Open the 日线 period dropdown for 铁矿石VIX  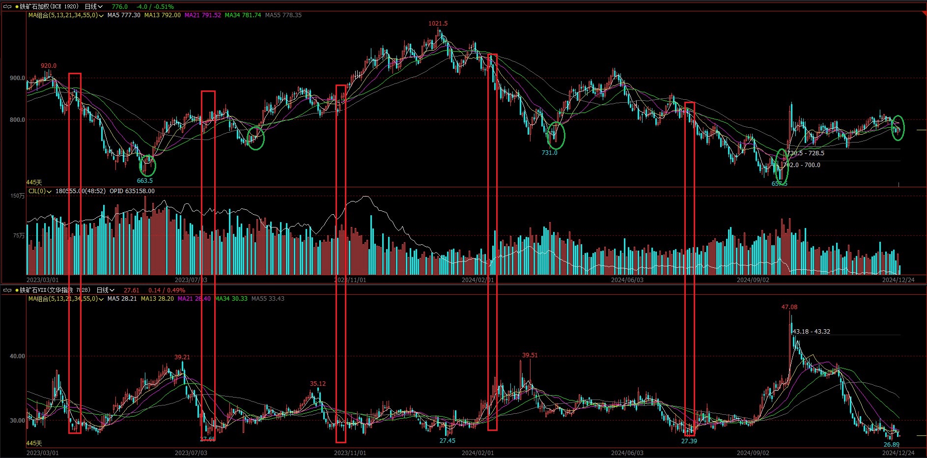pos(106,290)
